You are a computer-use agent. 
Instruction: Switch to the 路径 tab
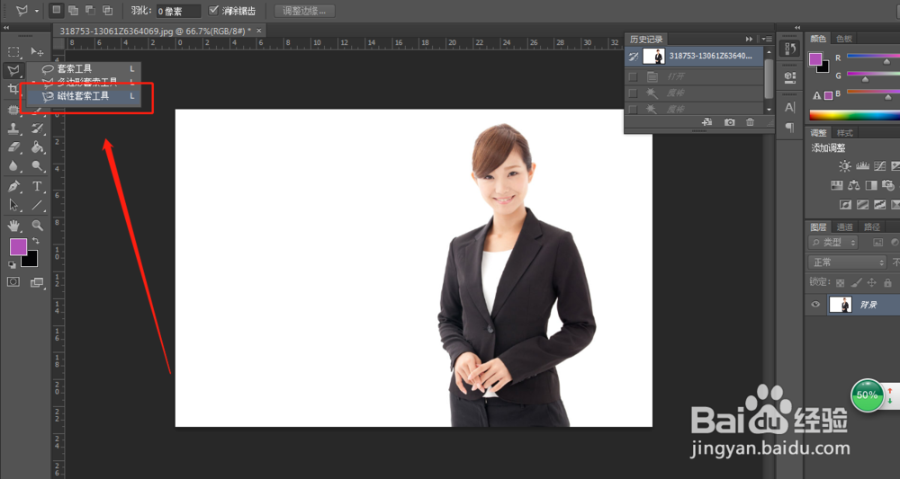872,226
